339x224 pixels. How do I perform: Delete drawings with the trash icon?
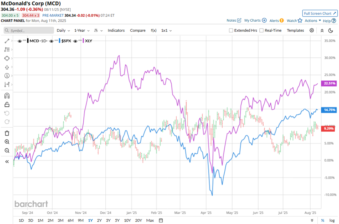tap(7, 133)
